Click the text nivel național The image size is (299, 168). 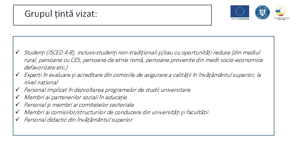[x=41, y=82]
